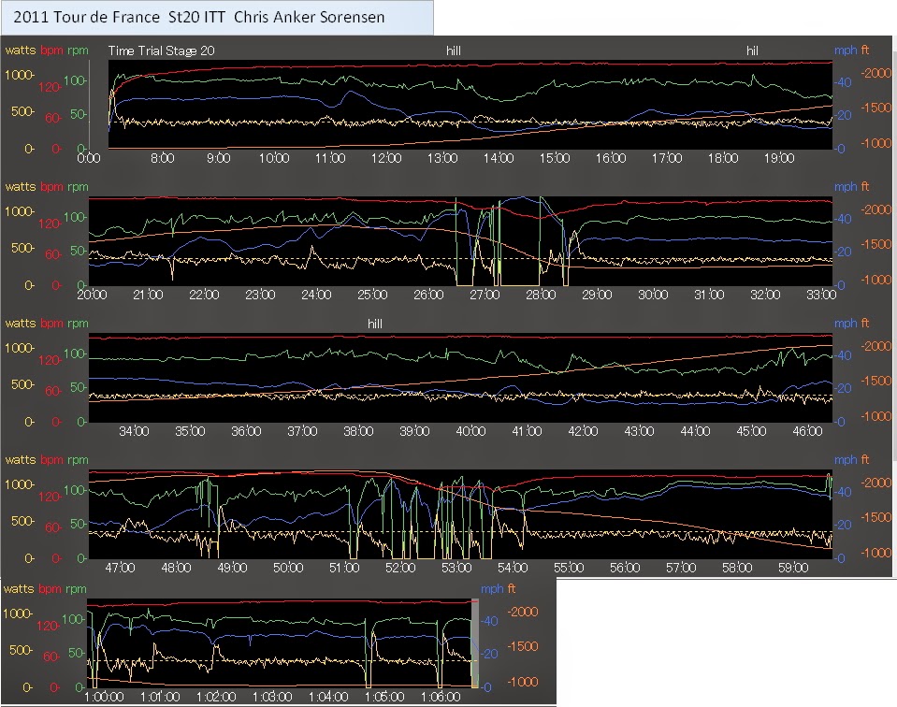Click the 25:00 time axis label
This screenshot has width=897, height=707.
pyautogui.click(x=372, y=295)
